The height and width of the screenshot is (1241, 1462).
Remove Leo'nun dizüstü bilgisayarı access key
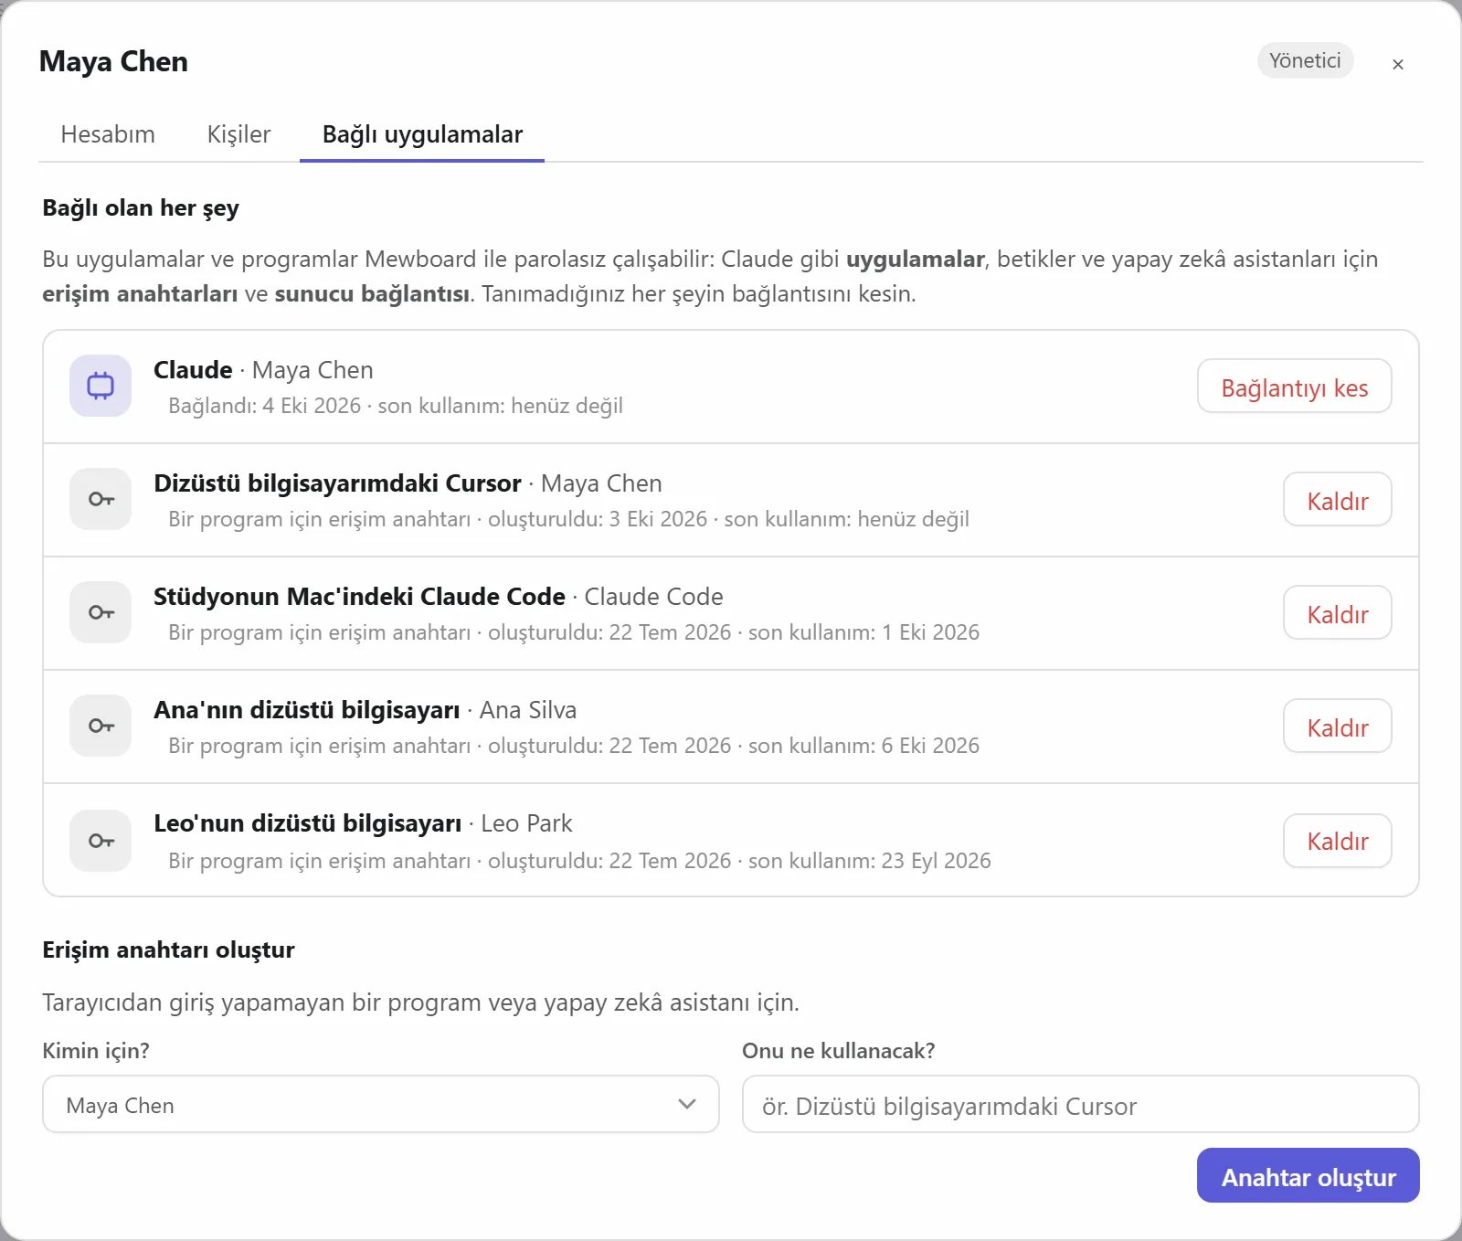coord(1337,841)
